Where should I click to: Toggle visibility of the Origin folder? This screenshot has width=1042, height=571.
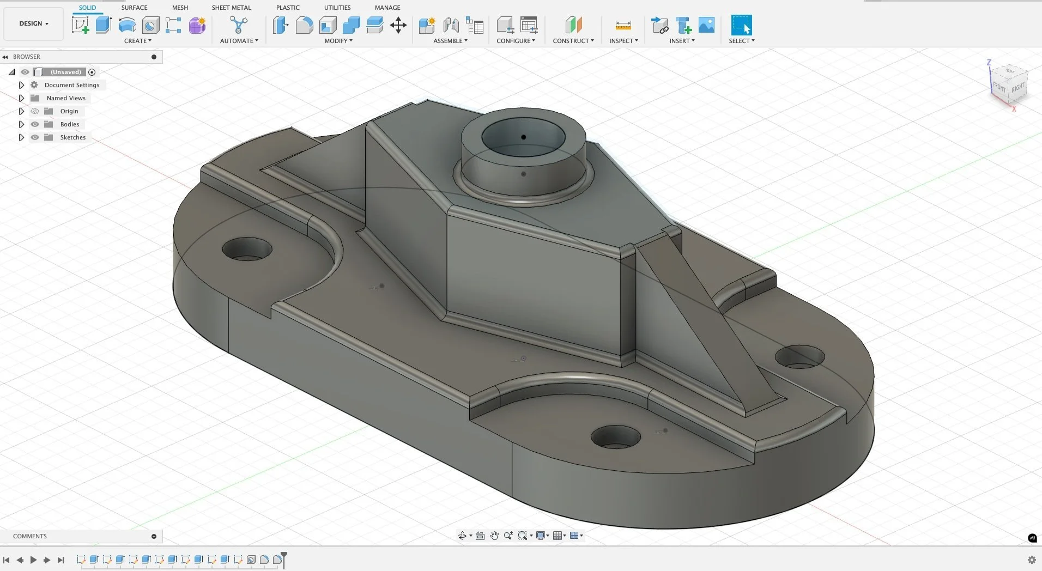click(x=35, y=111)
